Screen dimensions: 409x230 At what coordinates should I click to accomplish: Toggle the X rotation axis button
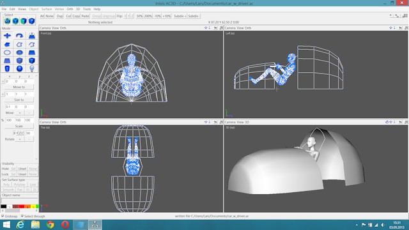coord(14,133)
